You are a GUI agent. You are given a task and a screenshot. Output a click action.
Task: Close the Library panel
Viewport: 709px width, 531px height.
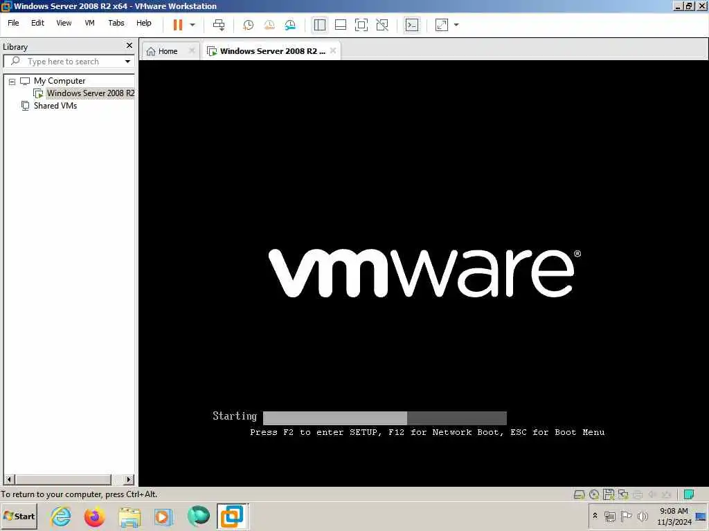129,46
